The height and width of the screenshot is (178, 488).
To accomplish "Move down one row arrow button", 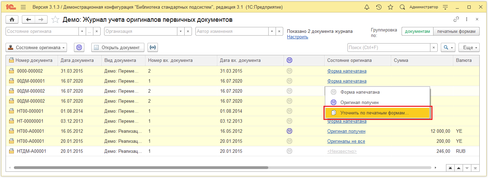I will coord(467,168).
